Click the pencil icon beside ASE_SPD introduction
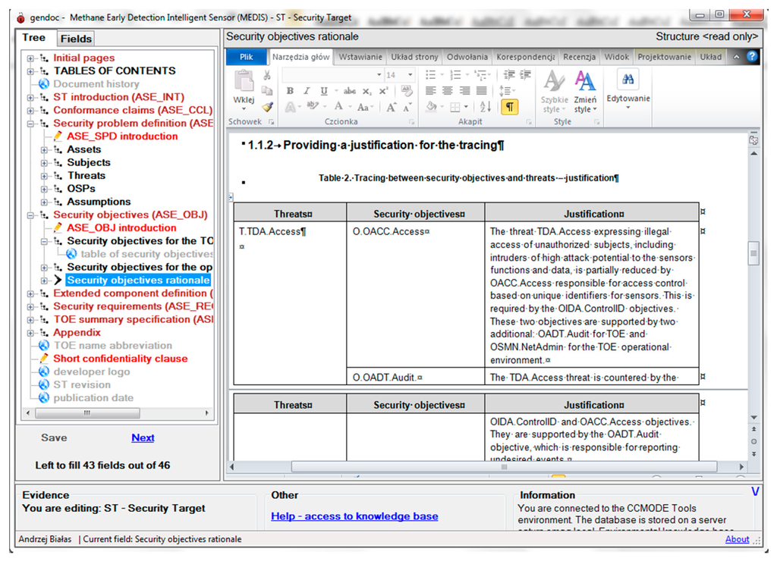This screenshot has width=777, height=561. click(58, 136)
